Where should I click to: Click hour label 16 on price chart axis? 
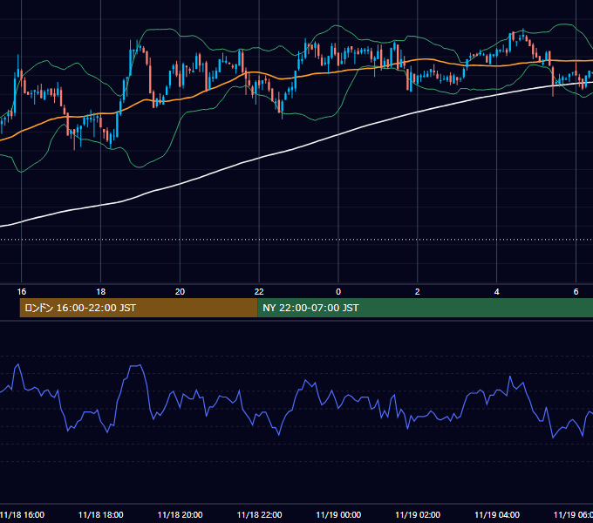pyautogui.click(x=22, y=292)
